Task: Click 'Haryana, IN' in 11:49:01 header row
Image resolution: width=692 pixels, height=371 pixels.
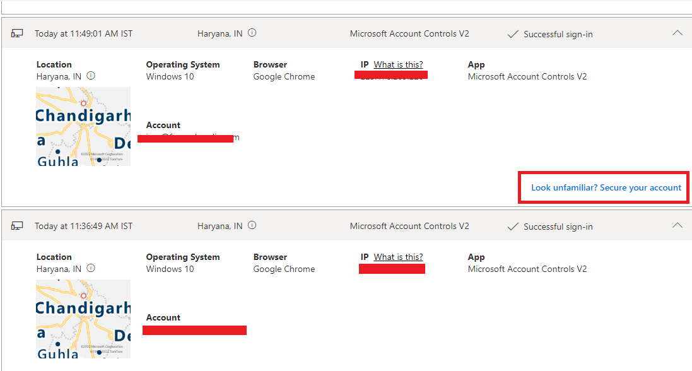Action: pos(220,33)
